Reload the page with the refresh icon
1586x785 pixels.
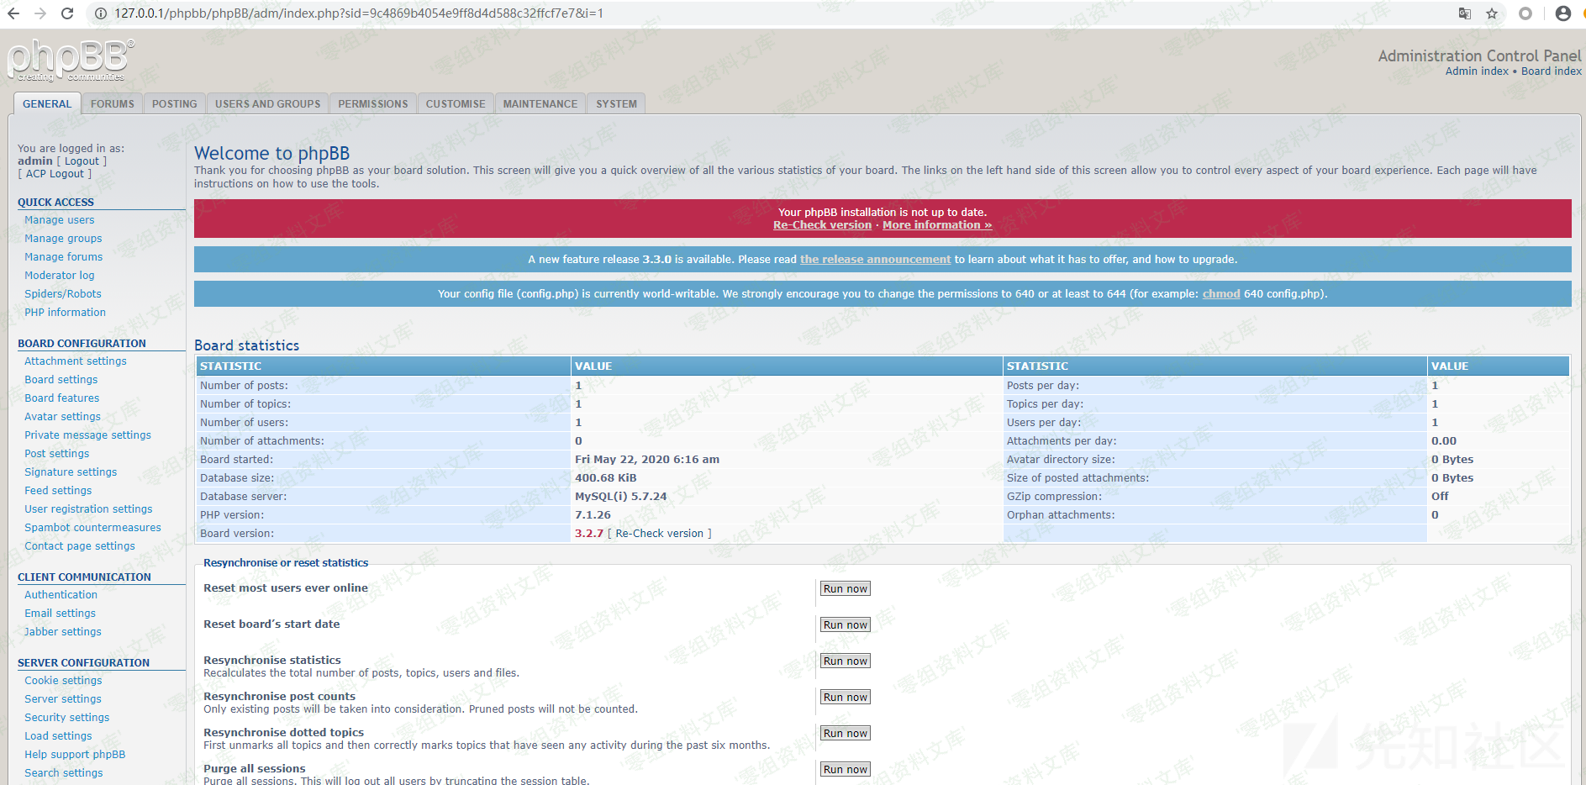(67, 13)
